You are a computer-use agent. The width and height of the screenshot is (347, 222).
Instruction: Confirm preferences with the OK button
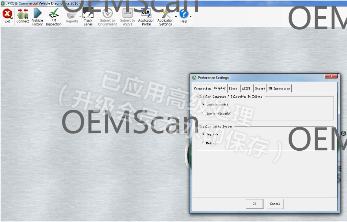(x=254, y=204)
